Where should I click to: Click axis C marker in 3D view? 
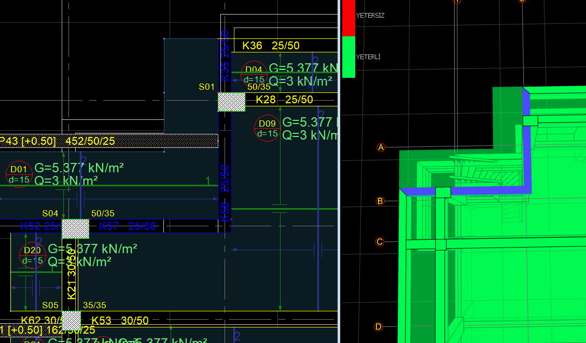[380, 242]
